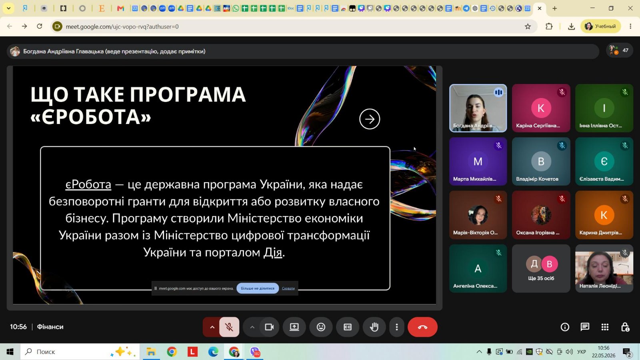
Task: Open the participants list showing 47
Action: (619, 50)
